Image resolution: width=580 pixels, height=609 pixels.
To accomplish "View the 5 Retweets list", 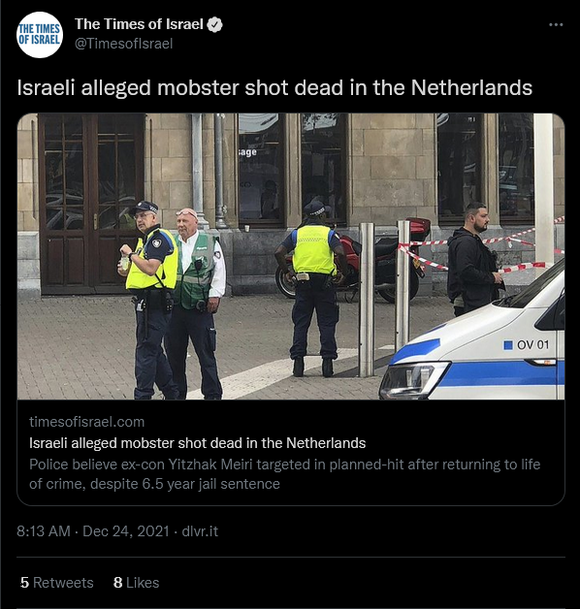I will [57, 583].
